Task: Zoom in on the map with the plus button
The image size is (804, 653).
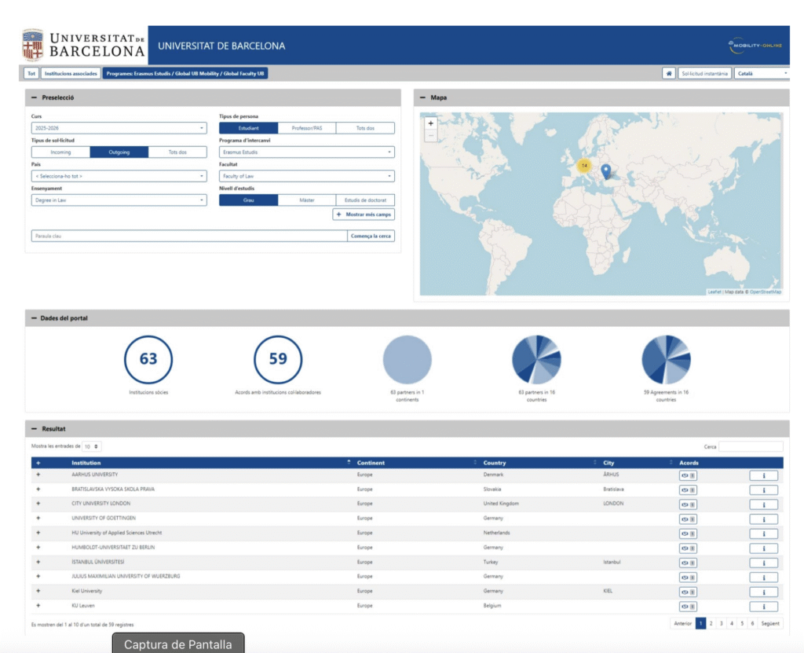Action: point(430,123)
